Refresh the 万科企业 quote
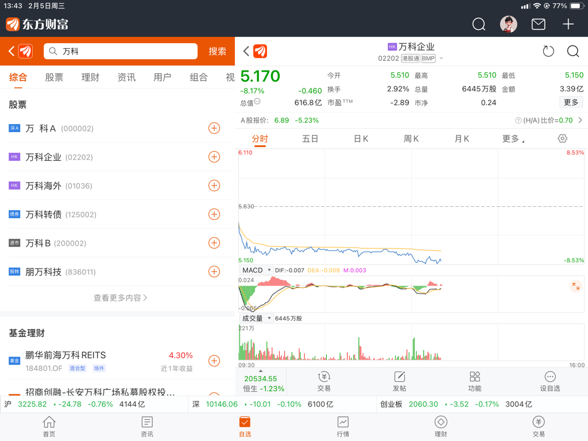Viewport: 588px width, 441px height. pos(548,51)
